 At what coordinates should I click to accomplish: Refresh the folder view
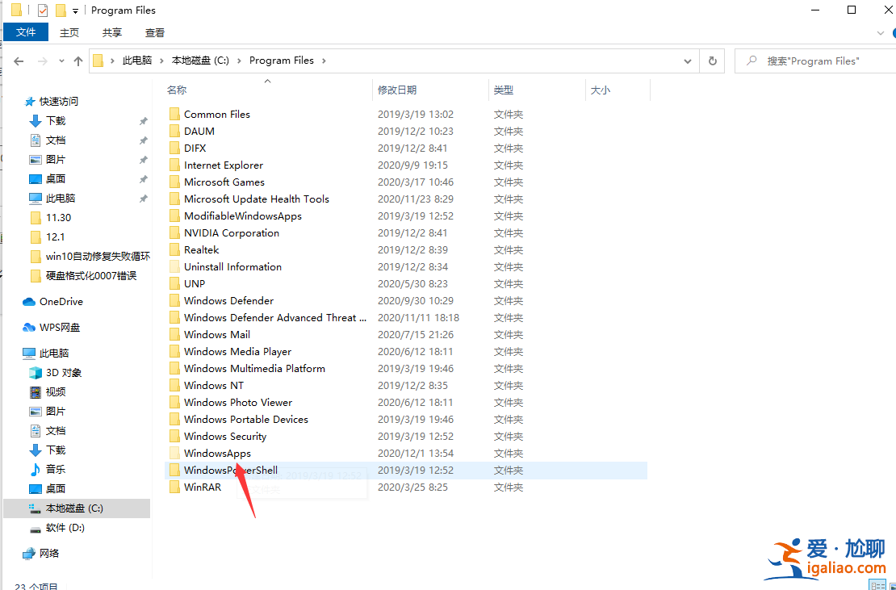(711, 61)
